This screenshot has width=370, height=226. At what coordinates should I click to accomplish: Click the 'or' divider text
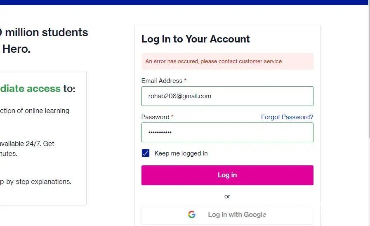(x=227, y=196)
